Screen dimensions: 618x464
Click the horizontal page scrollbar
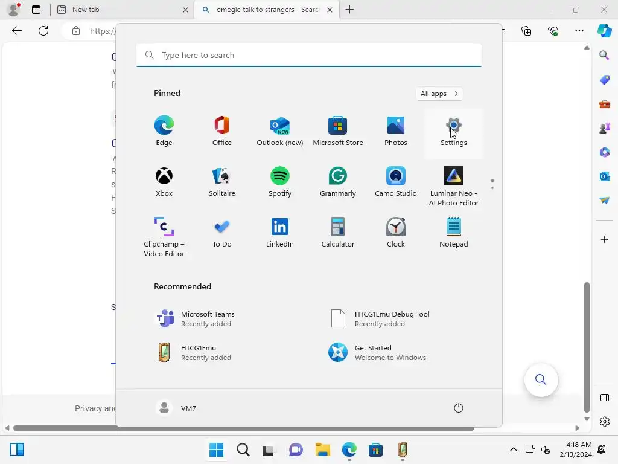(x=244, y=428)
